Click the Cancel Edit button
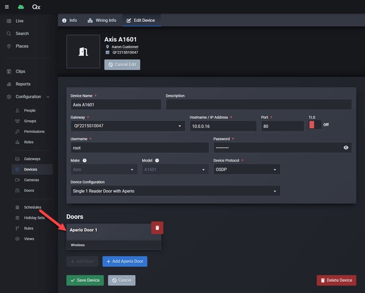365x293 pixels. point(122,65)
